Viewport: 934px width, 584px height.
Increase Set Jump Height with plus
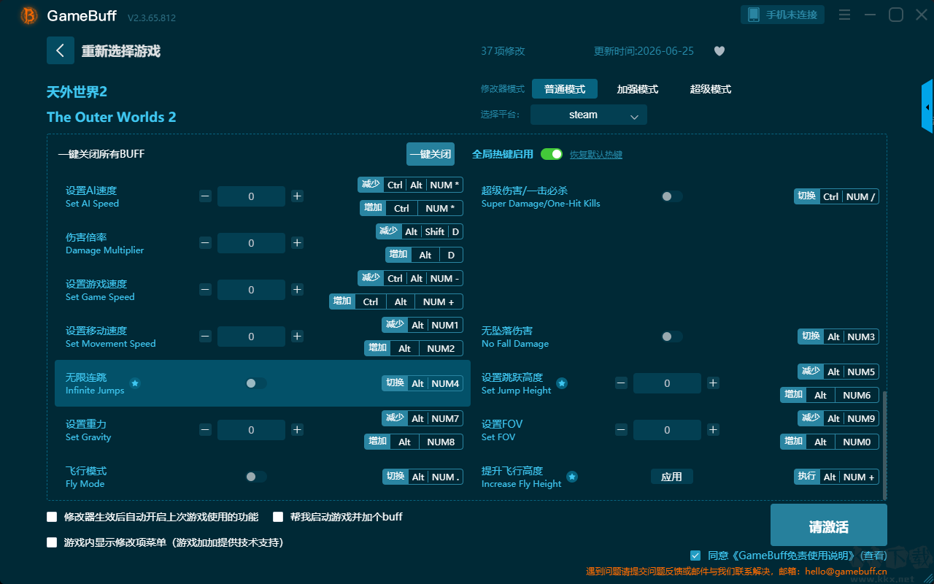click(x=713, y=383)
